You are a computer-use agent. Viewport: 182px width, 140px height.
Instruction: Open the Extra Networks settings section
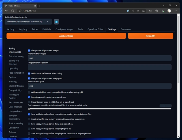coord(16,102)
